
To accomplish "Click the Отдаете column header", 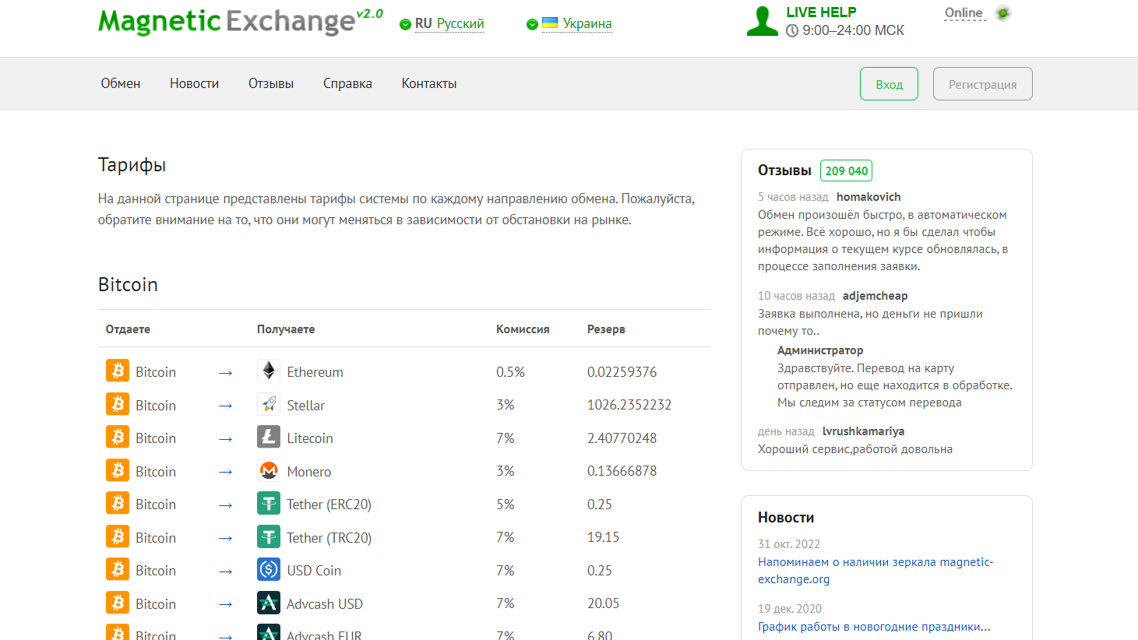I will coord(128,329).
